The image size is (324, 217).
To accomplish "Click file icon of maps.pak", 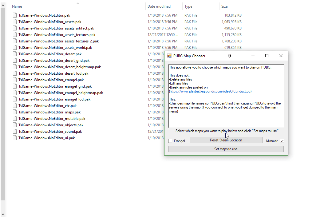I will click(x=15, y=112).
